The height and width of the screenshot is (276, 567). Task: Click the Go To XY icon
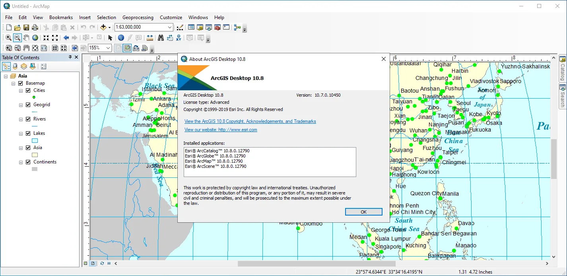179,38
